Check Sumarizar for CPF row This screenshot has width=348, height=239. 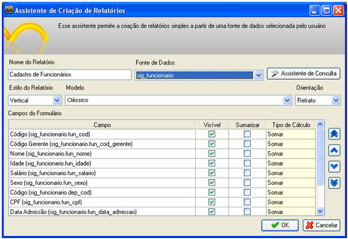247,202
